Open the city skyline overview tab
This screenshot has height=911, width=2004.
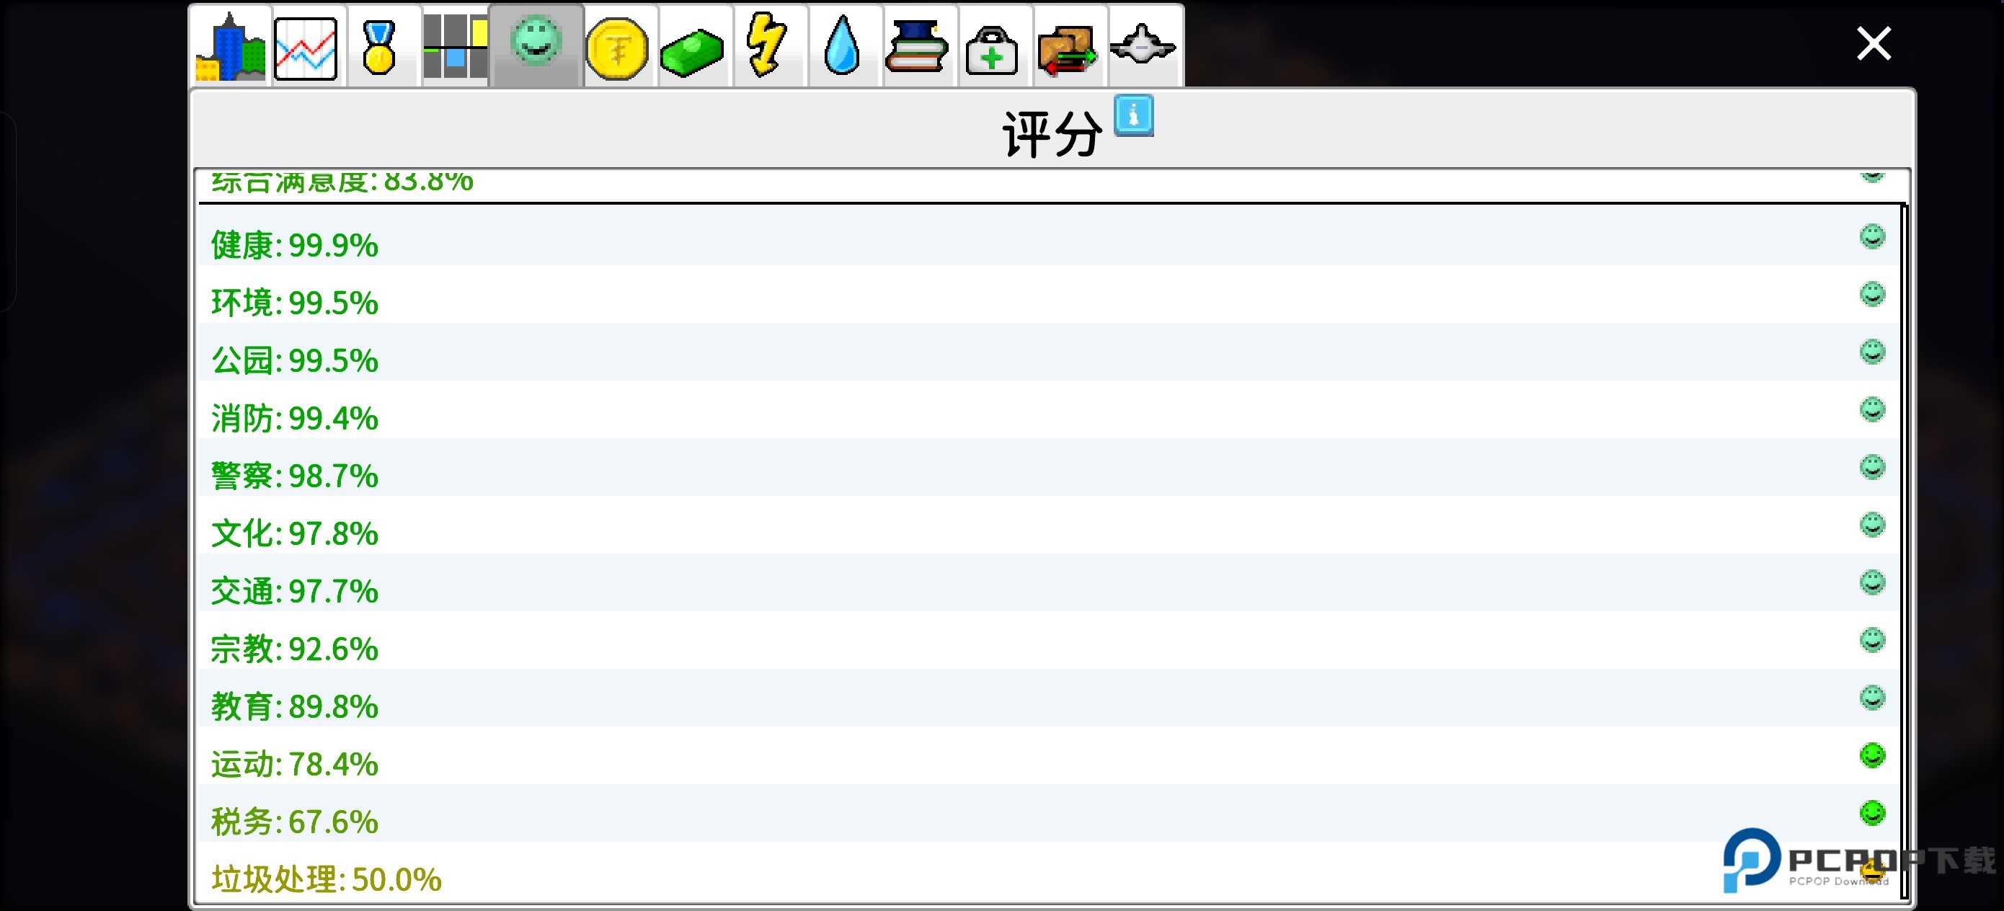[230, 47]
